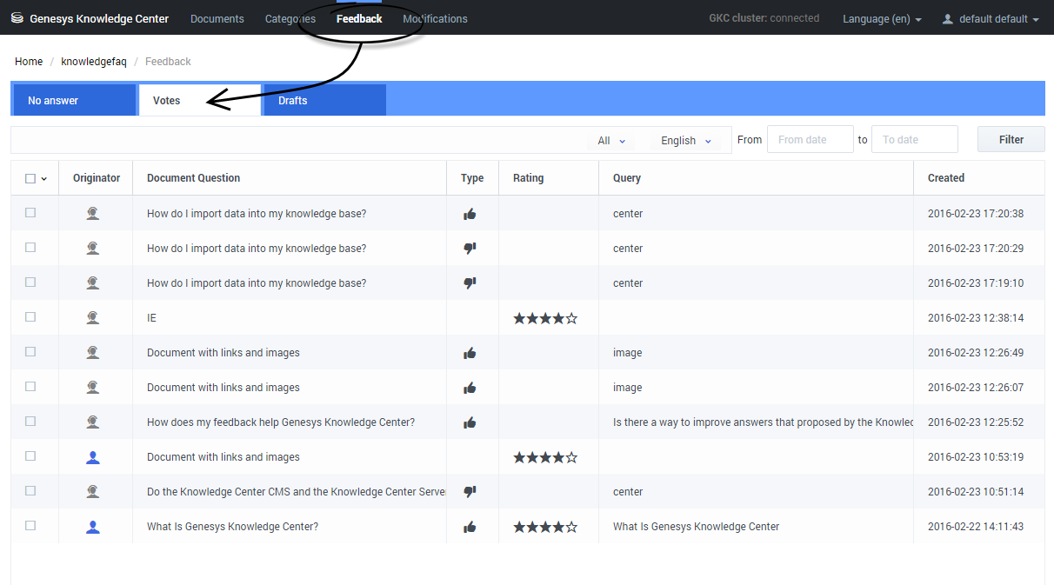Click thumbs-down icon in 10:51:14 row

pyautogui.click(x=470, y=492)
